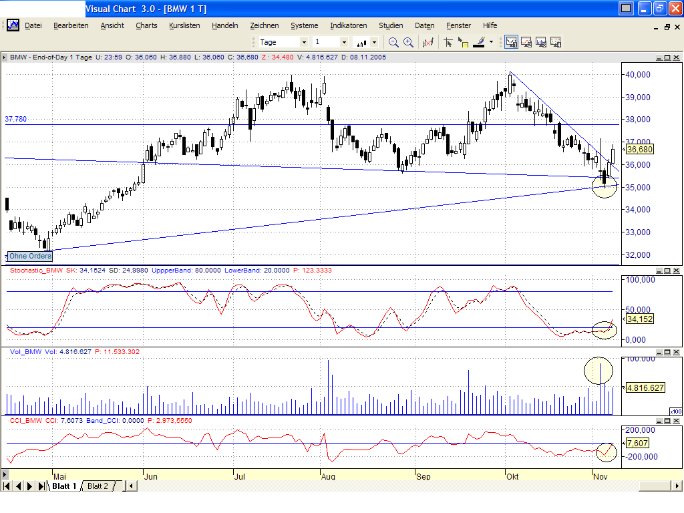Click the candlestick bar-style icon
Screen dimensions: 684x513
(x=361, y=41)
